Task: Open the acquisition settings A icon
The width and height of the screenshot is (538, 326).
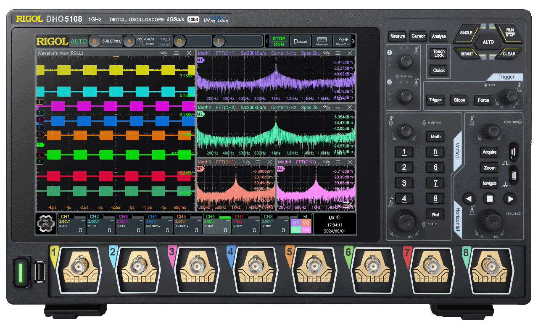Action: tap(129, 41)
